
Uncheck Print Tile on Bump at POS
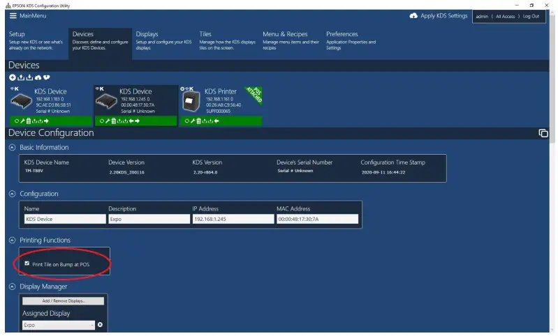[x=27, y=264]
